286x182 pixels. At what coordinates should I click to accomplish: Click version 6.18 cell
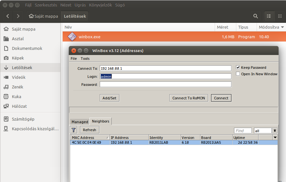tap(190, 142)
